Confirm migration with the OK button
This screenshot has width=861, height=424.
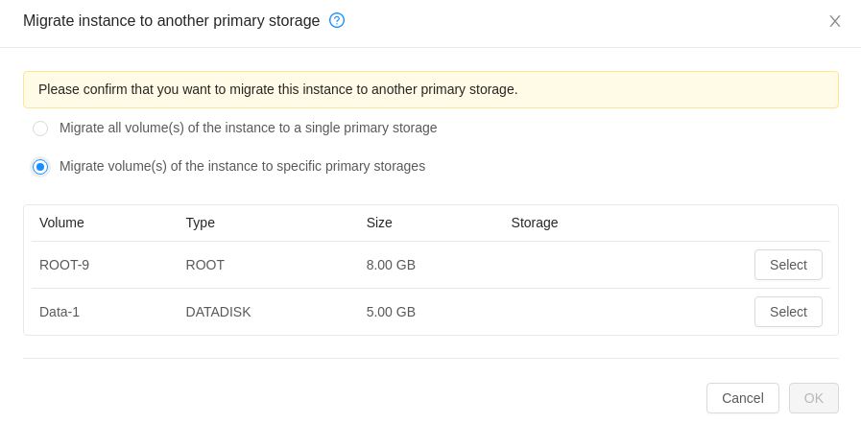click(814, 398)
